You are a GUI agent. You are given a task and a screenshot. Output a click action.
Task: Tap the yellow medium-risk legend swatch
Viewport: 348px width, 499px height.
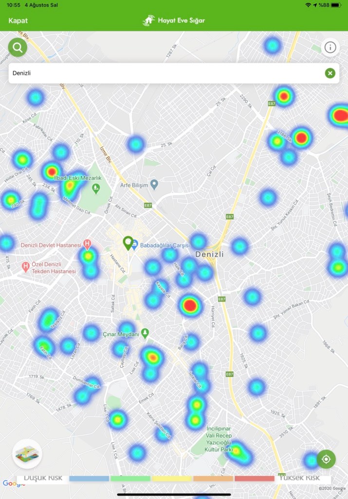tap(172, 479)
